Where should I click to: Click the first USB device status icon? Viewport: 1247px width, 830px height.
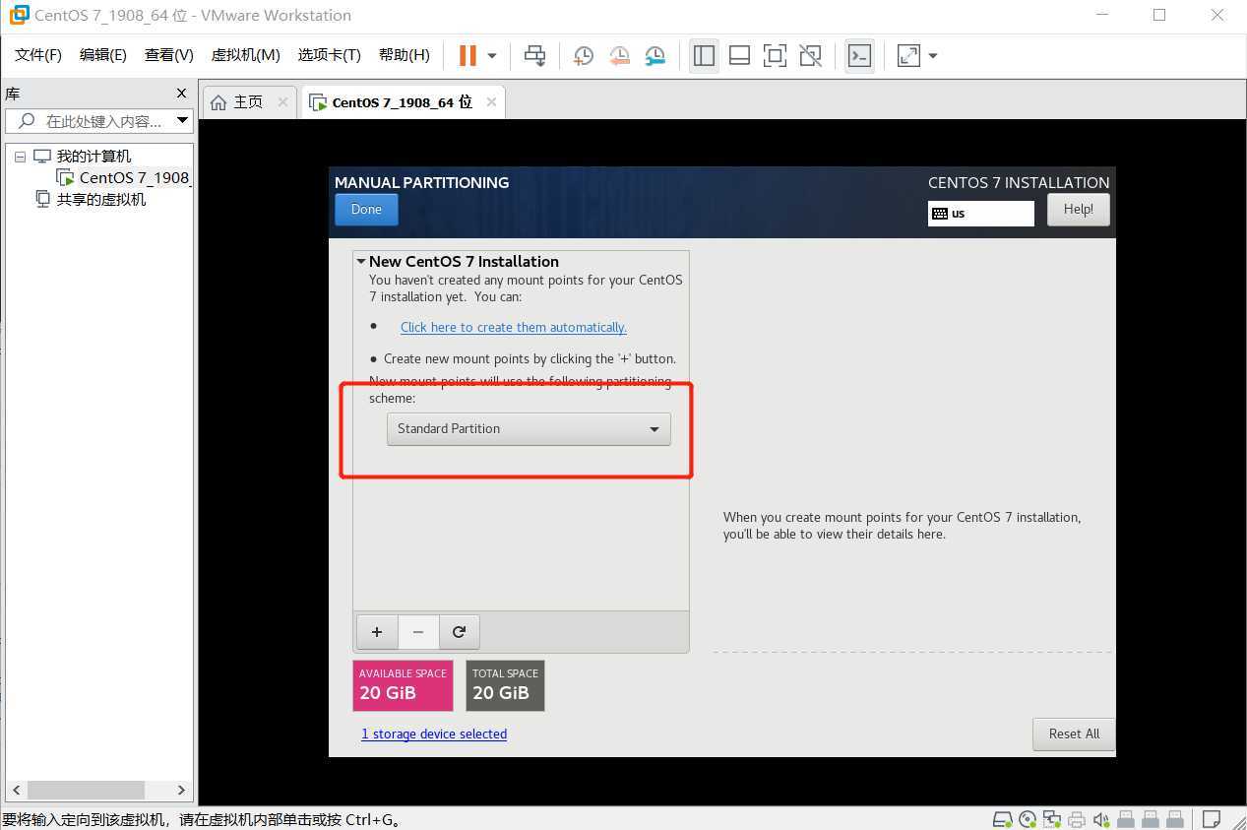(1126, 819)
